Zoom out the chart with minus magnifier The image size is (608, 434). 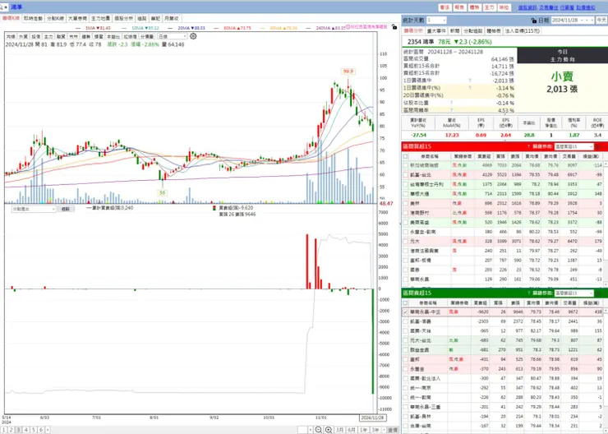point(318,429)
